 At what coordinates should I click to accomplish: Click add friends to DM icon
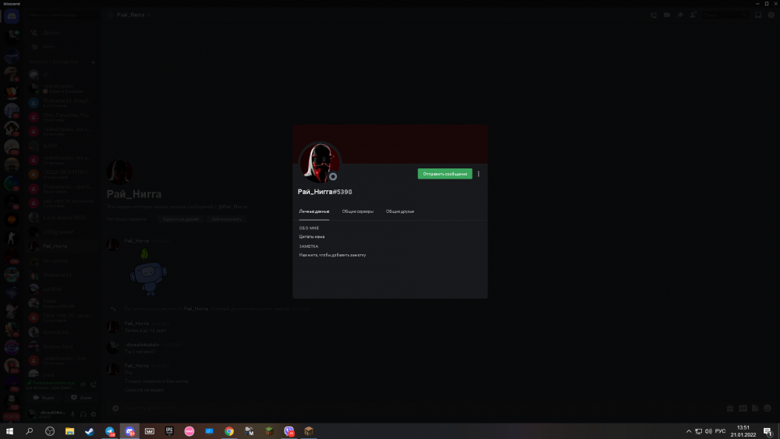[x=693, y=15]
